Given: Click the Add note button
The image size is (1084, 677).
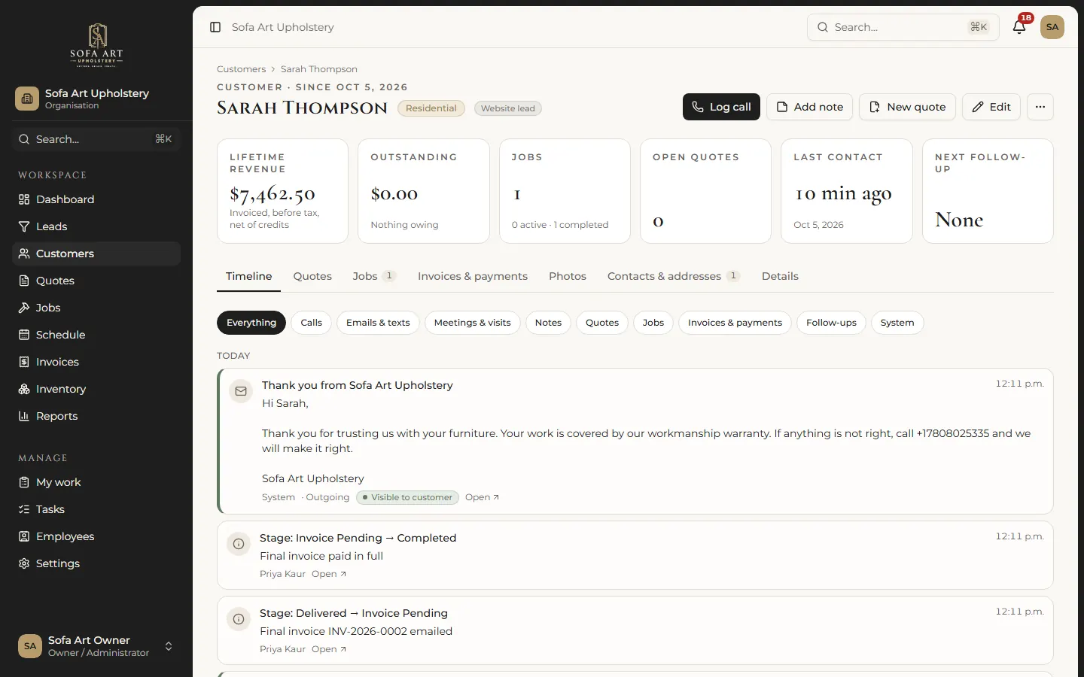Looking at the screenshot, I should tap(809, 107).
